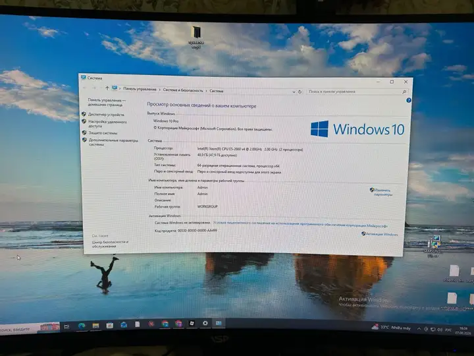Open the blue help question mark
474x356 pixels.
[409, 100]
